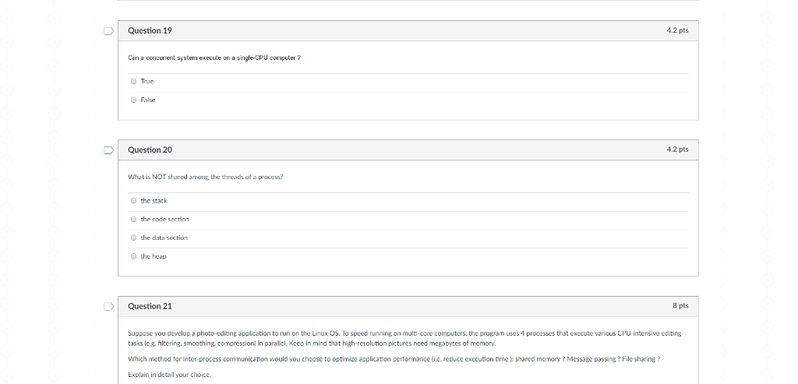Click the 'Which method for inter-process communication' sentence
The width and height of the screenshot is (798, 384).
[x=394, y=359]
